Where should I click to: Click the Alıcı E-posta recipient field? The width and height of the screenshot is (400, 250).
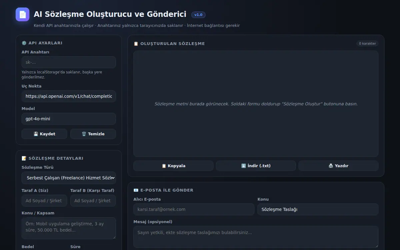point(194,209)
